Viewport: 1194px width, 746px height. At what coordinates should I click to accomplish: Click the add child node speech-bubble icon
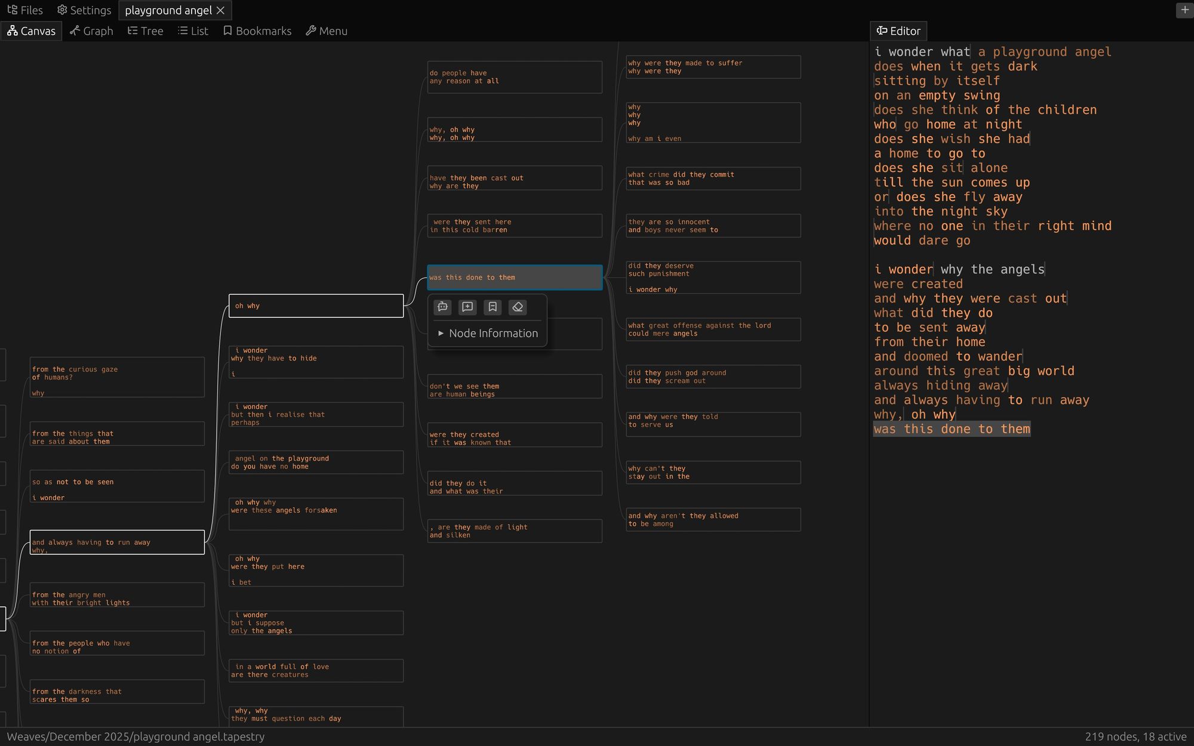pos(467,307)
